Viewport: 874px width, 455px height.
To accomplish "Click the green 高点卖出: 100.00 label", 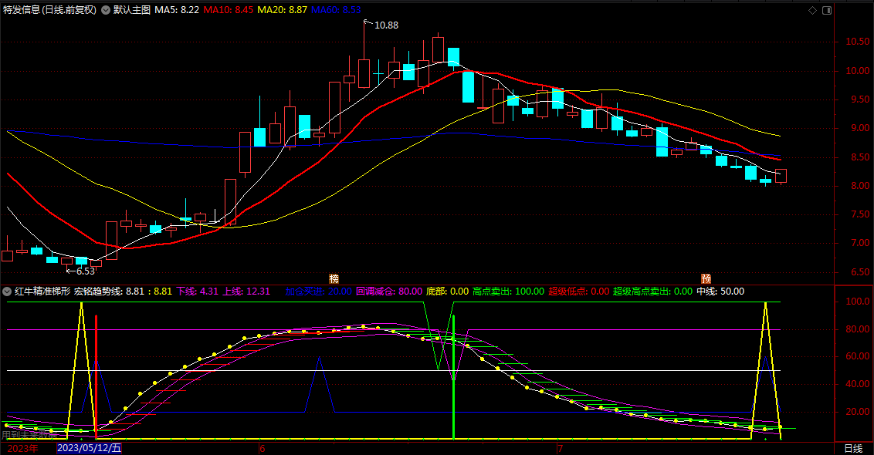I will pos(508,292).
